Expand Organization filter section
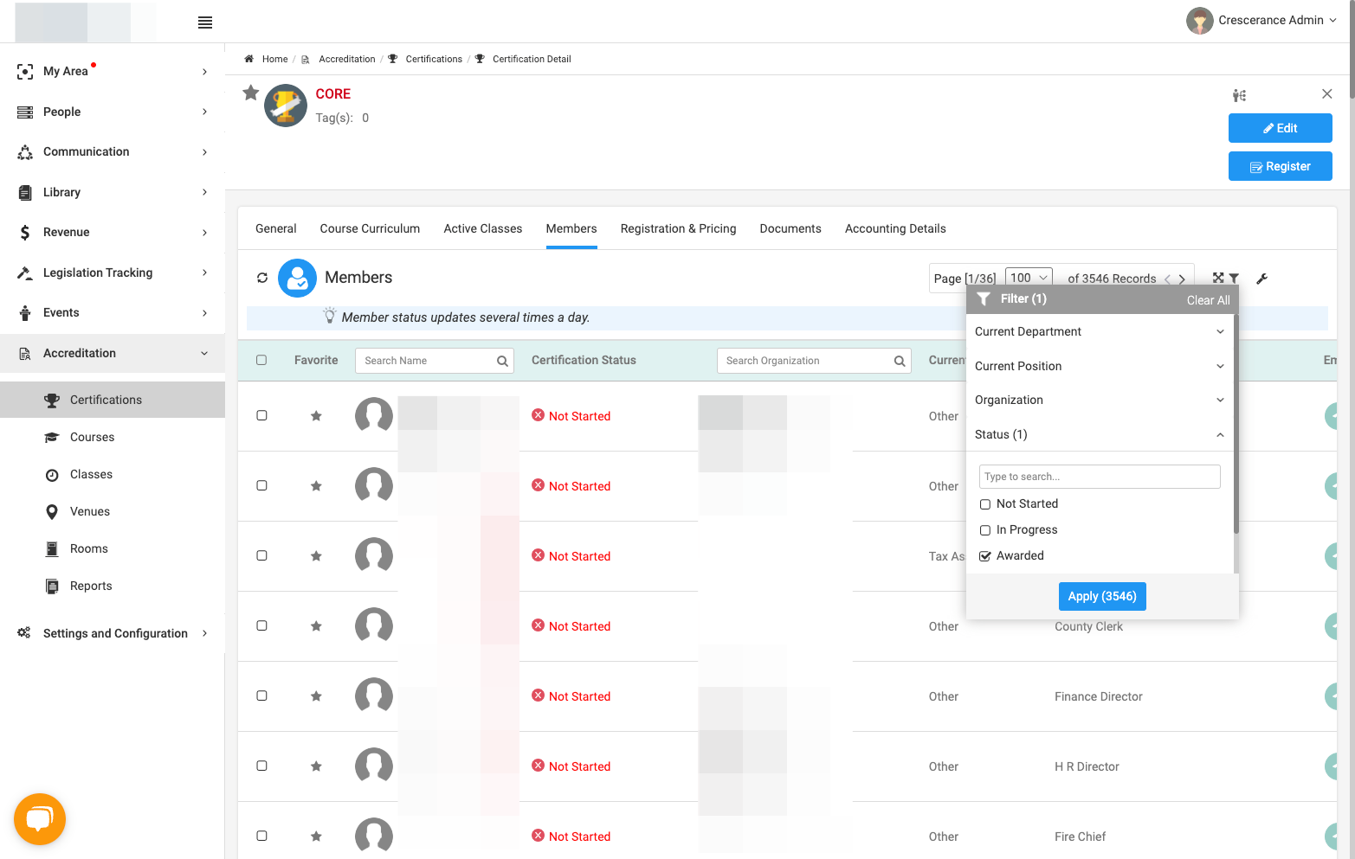The height and width of the screenshot is (859, 1355). point(1100,400)
